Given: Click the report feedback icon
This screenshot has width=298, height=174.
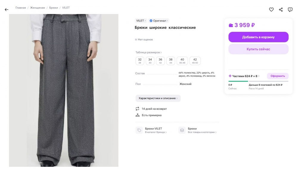Looking at the screenshot, I should (290, 10).
